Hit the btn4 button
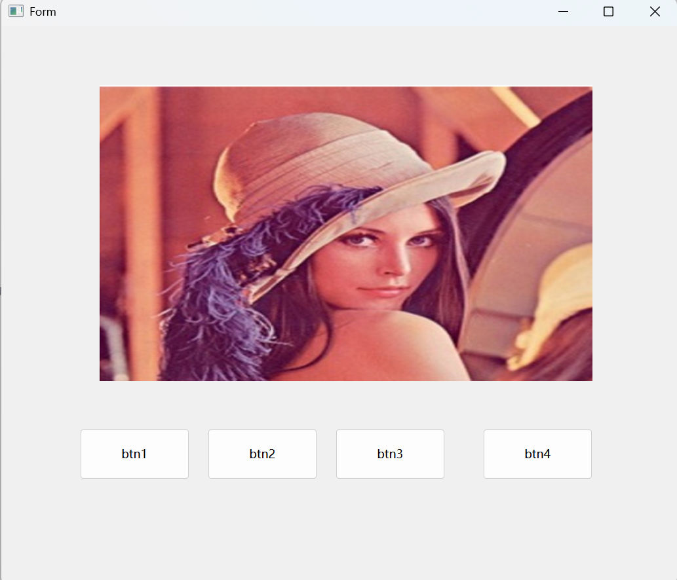 click(537, 454)
